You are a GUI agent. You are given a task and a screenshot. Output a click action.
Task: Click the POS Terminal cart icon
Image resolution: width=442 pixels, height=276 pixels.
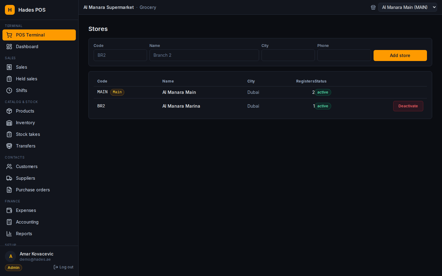pyautogui.click(x=9, y=35)
